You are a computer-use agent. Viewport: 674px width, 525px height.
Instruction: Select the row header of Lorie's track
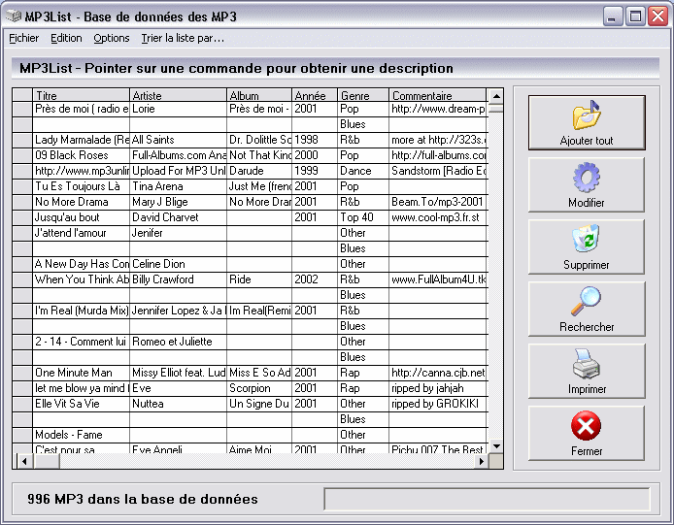tap(22, 109)
